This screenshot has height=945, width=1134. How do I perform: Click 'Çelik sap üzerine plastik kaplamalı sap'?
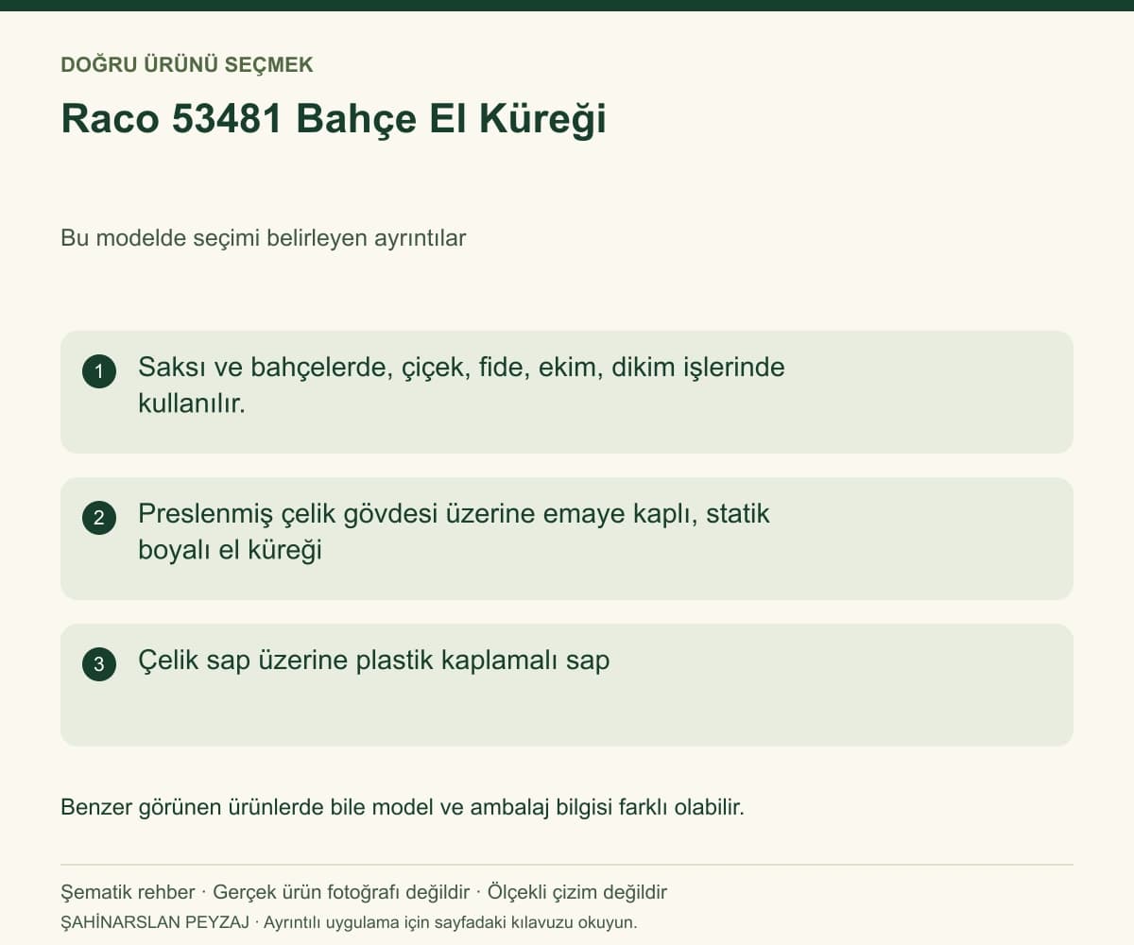tap(374, 661)
